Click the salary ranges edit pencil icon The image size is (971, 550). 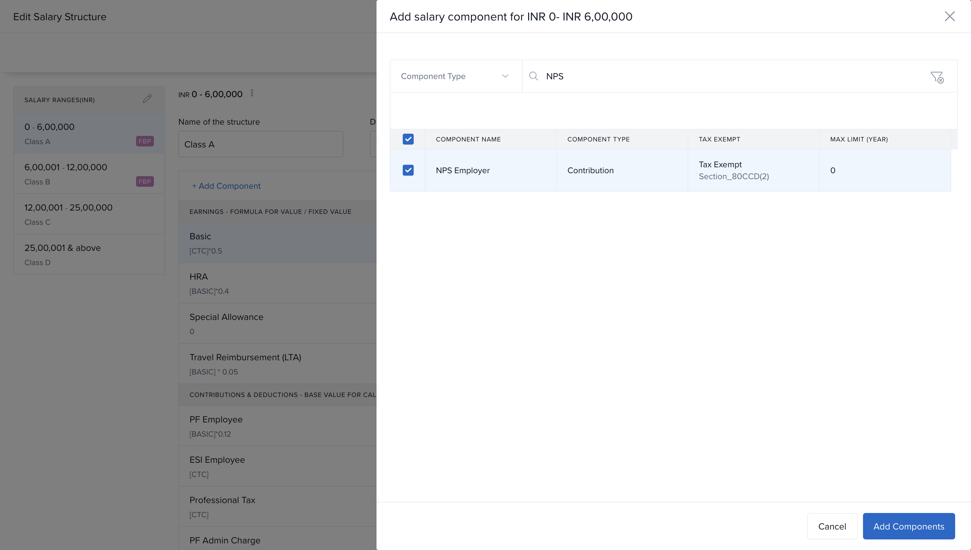[147, 99]
